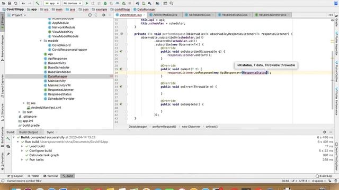This screenshot has height=190, width=339.
Task: Save all files using the floppy icon
Action: [10, 3]
